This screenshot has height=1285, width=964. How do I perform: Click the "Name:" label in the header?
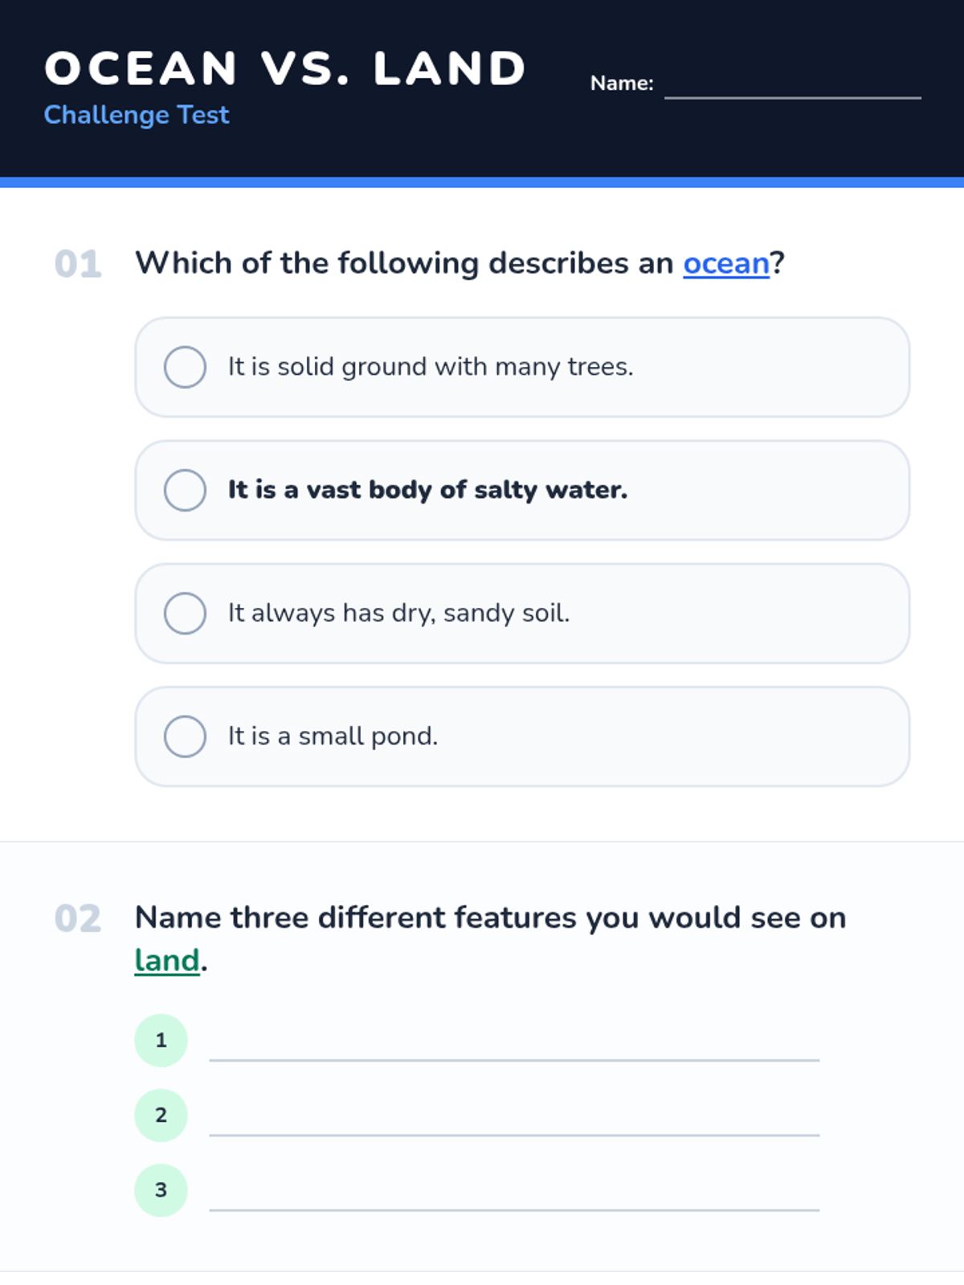click(622, 84)
